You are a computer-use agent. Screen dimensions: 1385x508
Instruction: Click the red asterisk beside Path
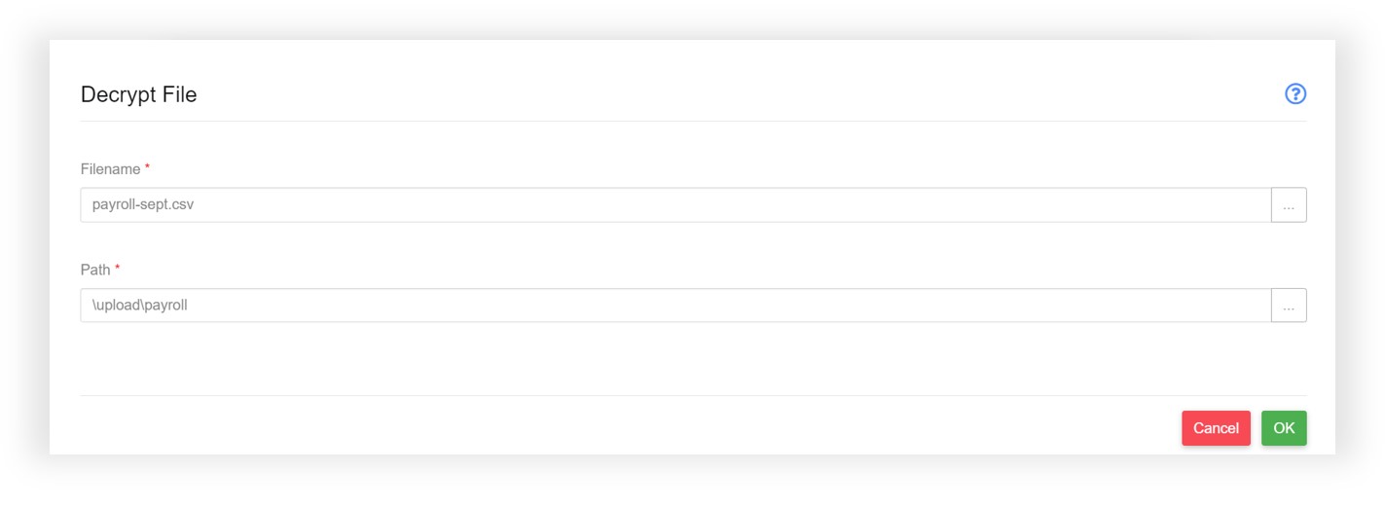pos(117,268)
